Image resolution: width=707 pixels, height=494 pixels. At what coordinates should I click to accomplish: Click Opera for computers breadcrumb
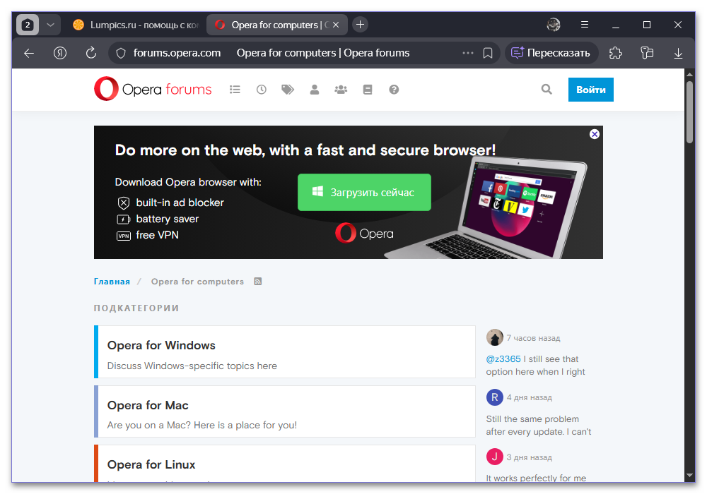coord(197,282)
